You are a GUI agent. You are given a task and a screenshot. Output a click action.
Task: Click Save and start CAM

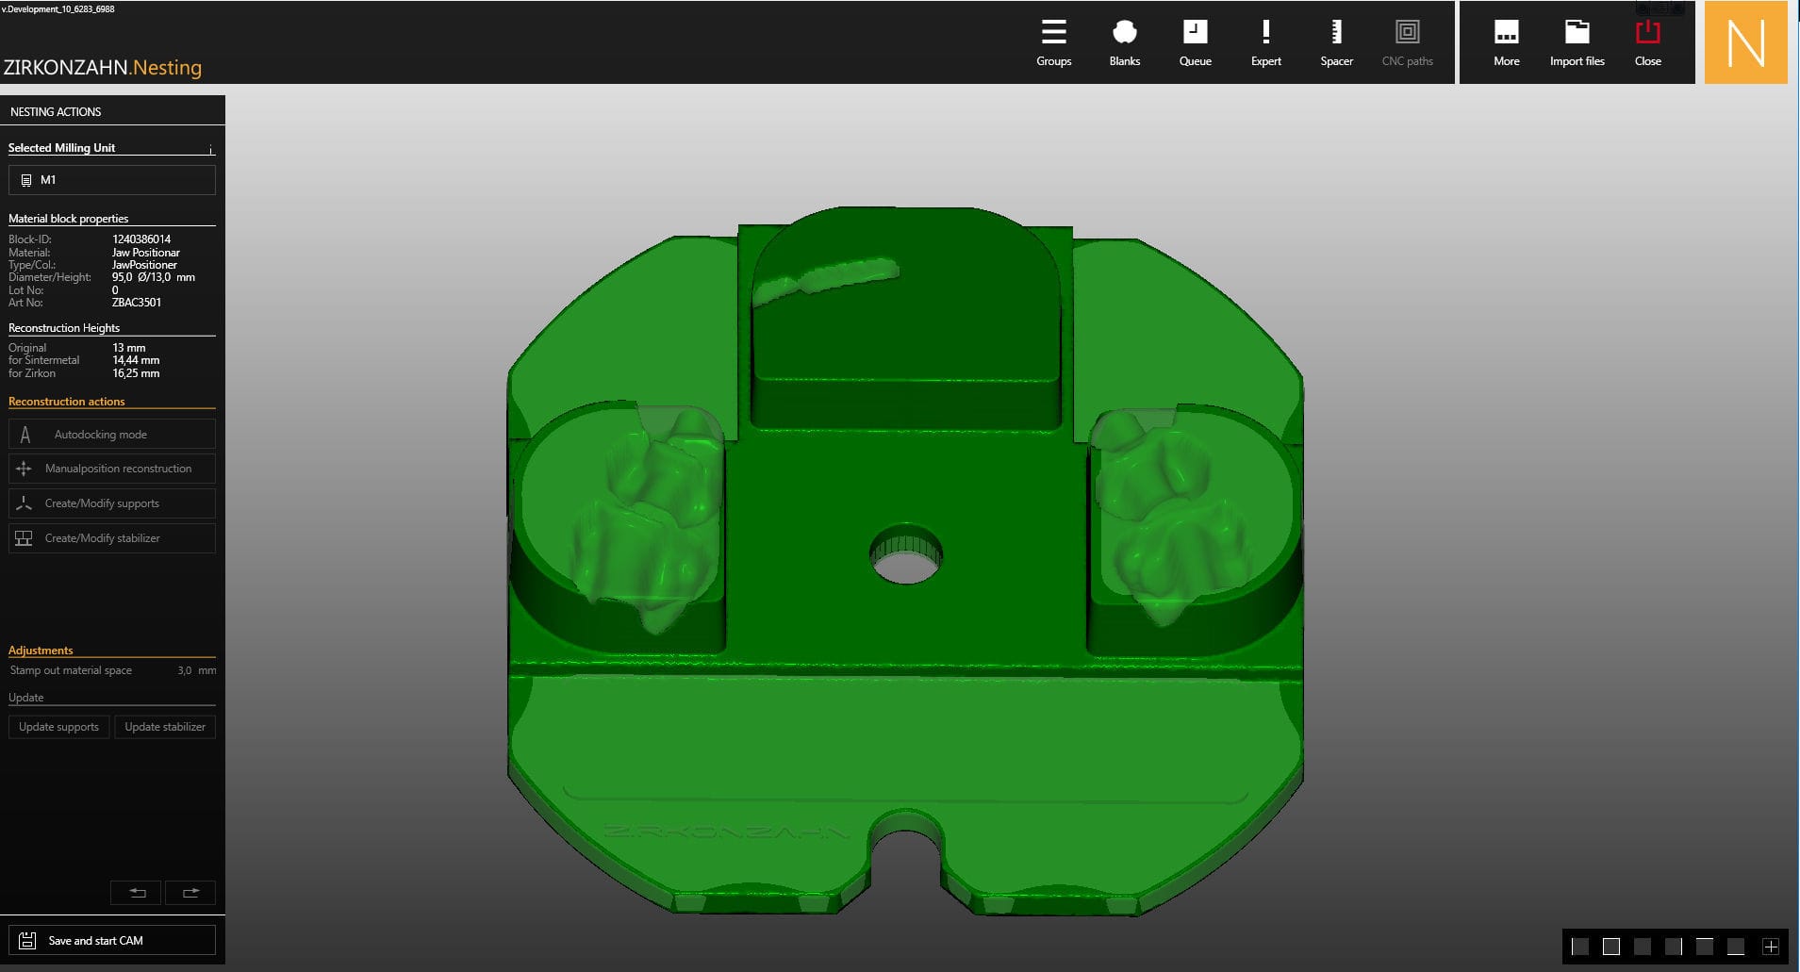(112, 940)
